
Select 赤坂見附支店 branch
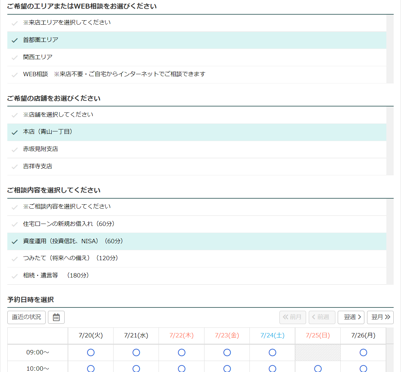coord(40,149)
